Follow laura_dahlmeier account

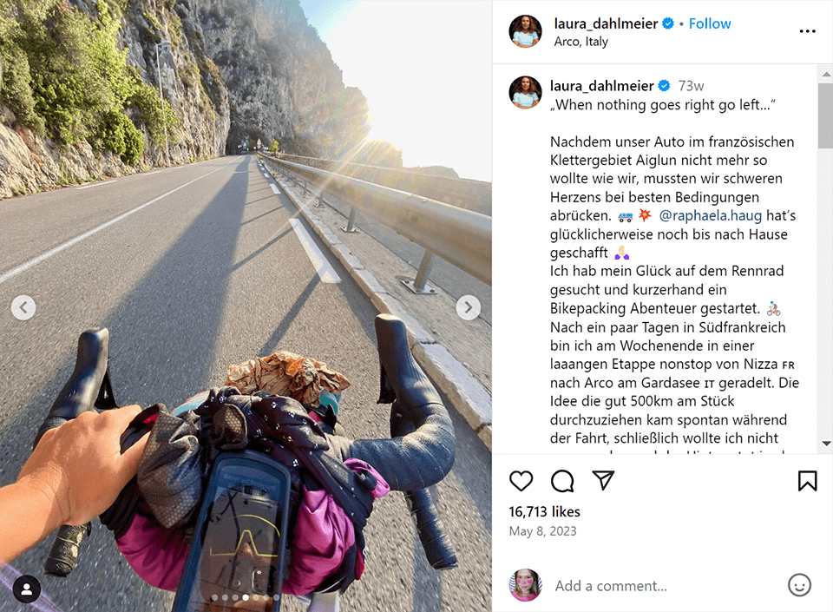tap(709, 23)
